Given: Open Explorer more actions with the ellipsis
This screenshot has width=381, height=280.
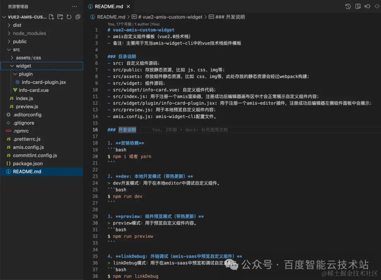Looking at the screenshot, I should pos(74,6).
